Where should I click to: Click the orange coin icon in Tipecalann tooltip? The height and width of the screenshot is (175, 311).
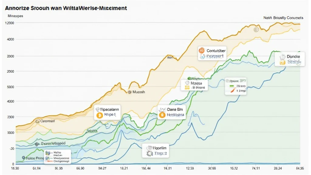coord(99,115)
